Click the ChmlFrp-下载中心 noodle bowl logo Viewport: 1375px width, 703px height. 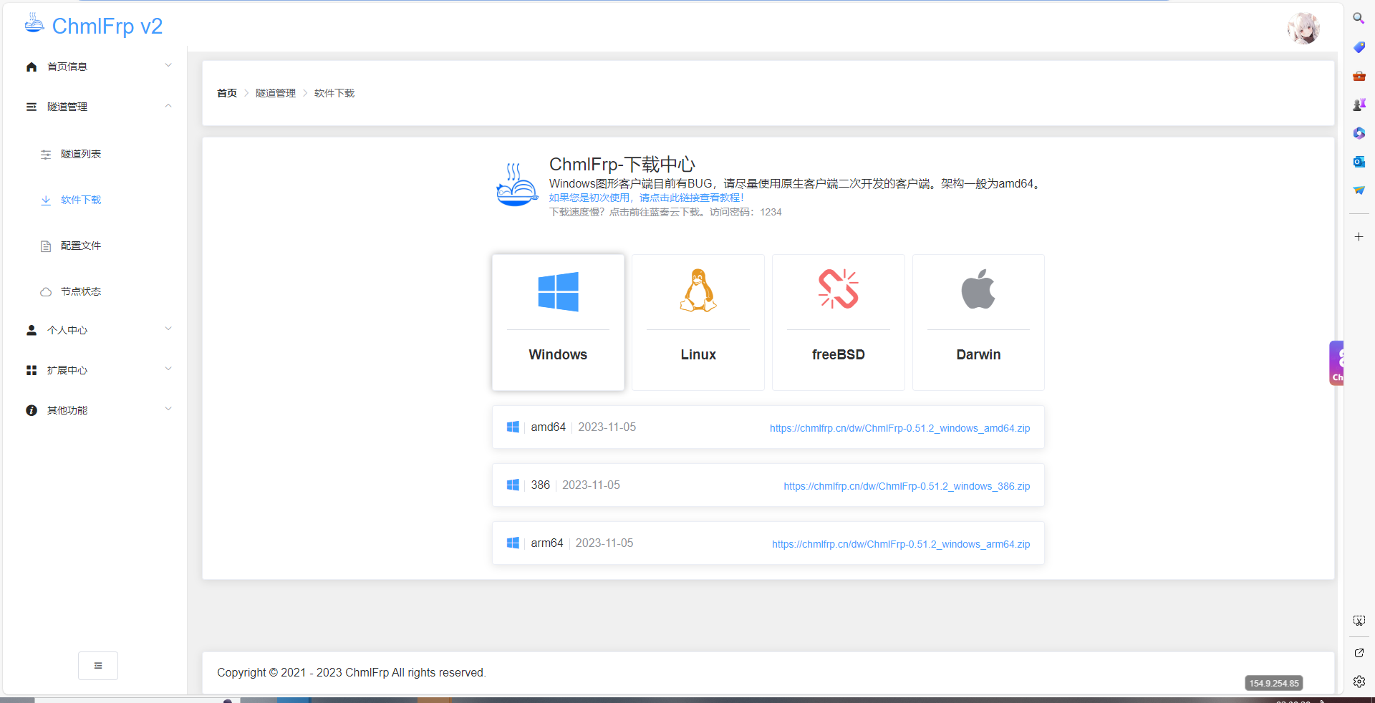point(517,185)
